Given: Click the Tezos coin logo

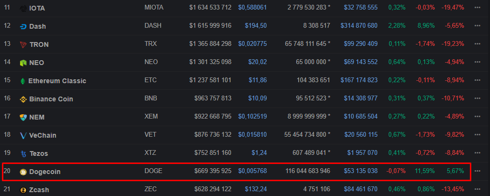Looking at the screenshot, I should [x=23, y=153].
